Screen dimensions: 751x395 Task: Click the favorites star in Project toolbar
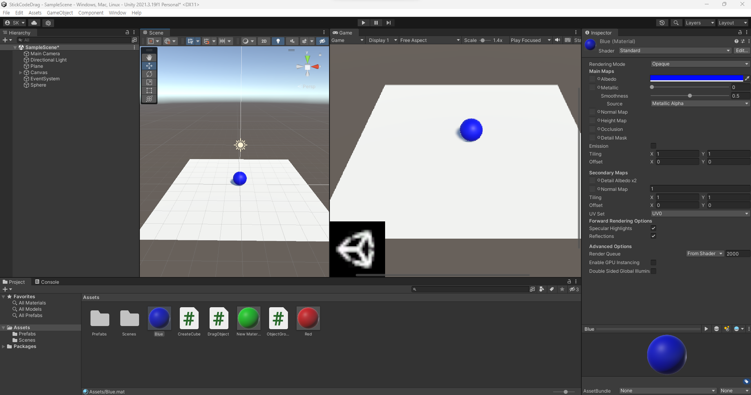click(x=562, y=289)
